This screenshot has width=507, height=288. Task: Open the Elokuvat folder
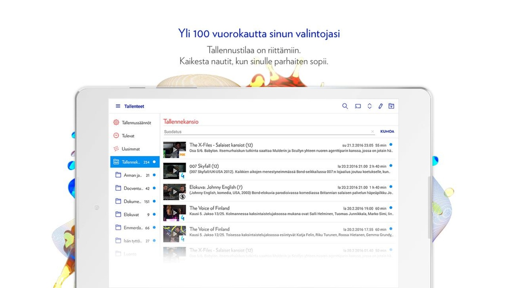(x=135, y=215)
